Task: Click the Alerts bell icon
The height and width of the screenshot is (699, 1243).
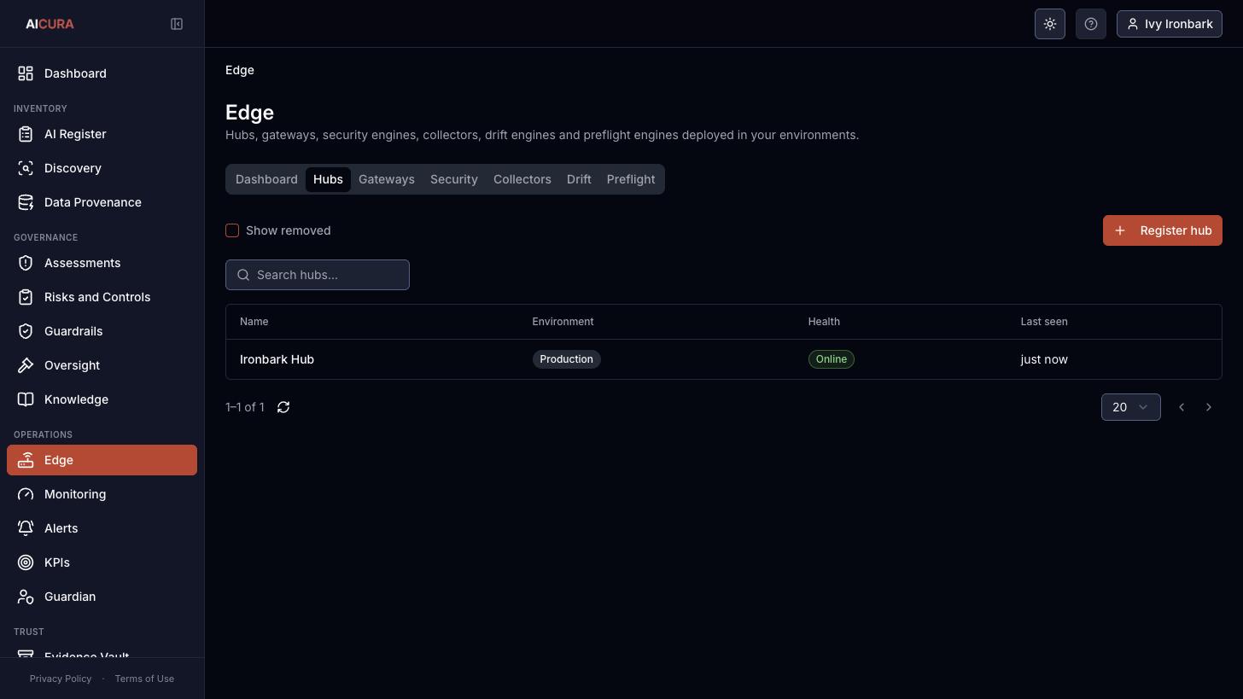Action: [x=26, y=528]
